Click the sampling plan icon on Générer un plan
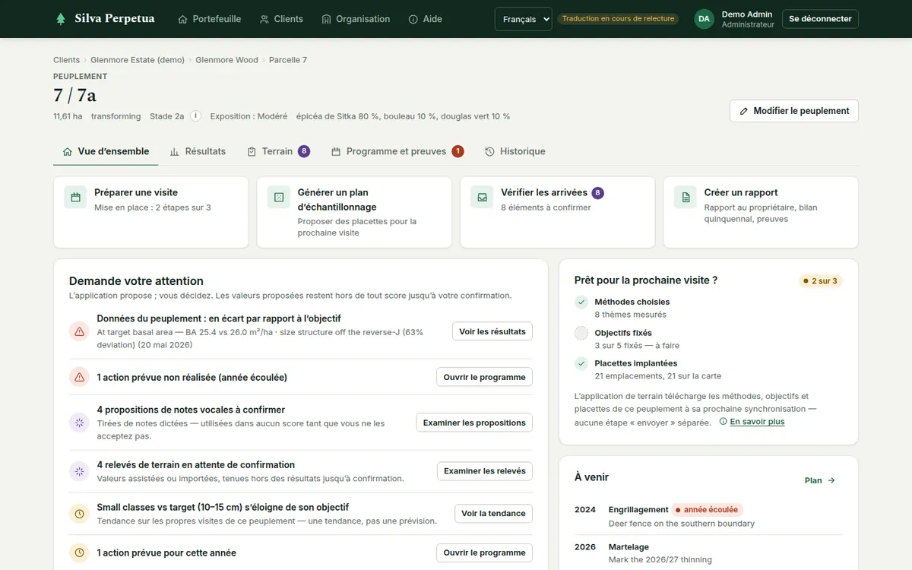The image size is (912, 570). point(279,198)
